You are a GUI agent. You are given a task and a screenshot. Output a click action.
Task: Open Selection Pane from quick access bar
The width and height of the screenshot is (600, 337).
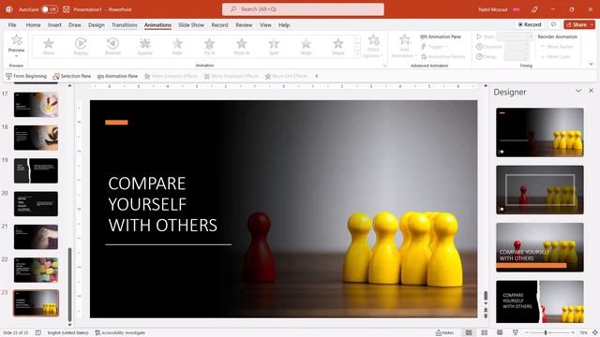click(72, 76)
